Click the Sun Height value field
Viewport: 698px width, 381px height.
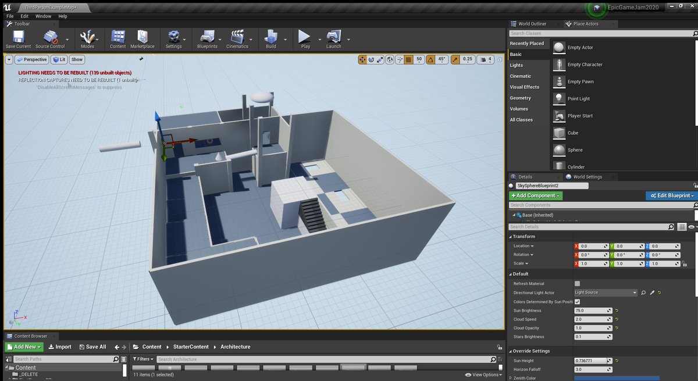click(x=593, y=361)
